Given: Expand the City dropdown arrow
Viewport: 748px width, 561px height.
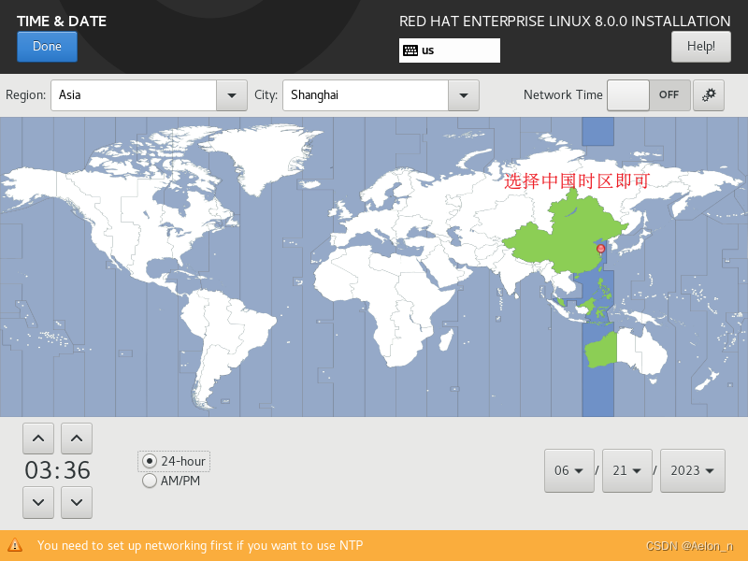Looking at the screenshot, I should [x=463, y=95].
